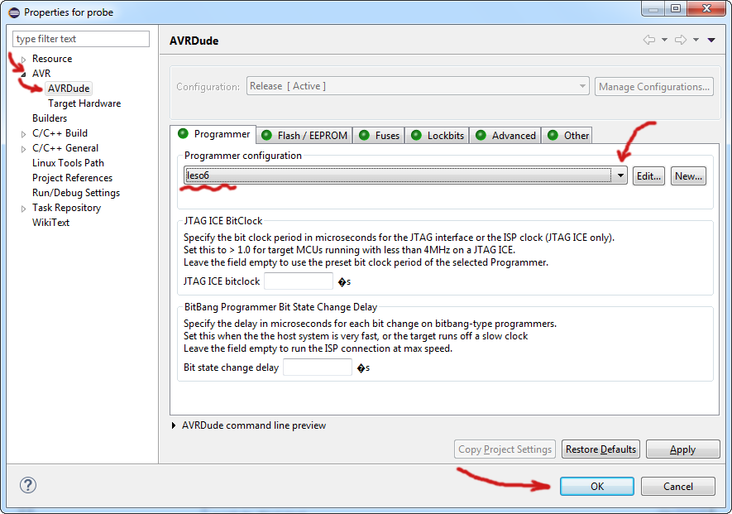This screenshot has width=732, height=514.
Task: Select Project References in the tree
Action: pyautogui.click(x=72, y=178)
